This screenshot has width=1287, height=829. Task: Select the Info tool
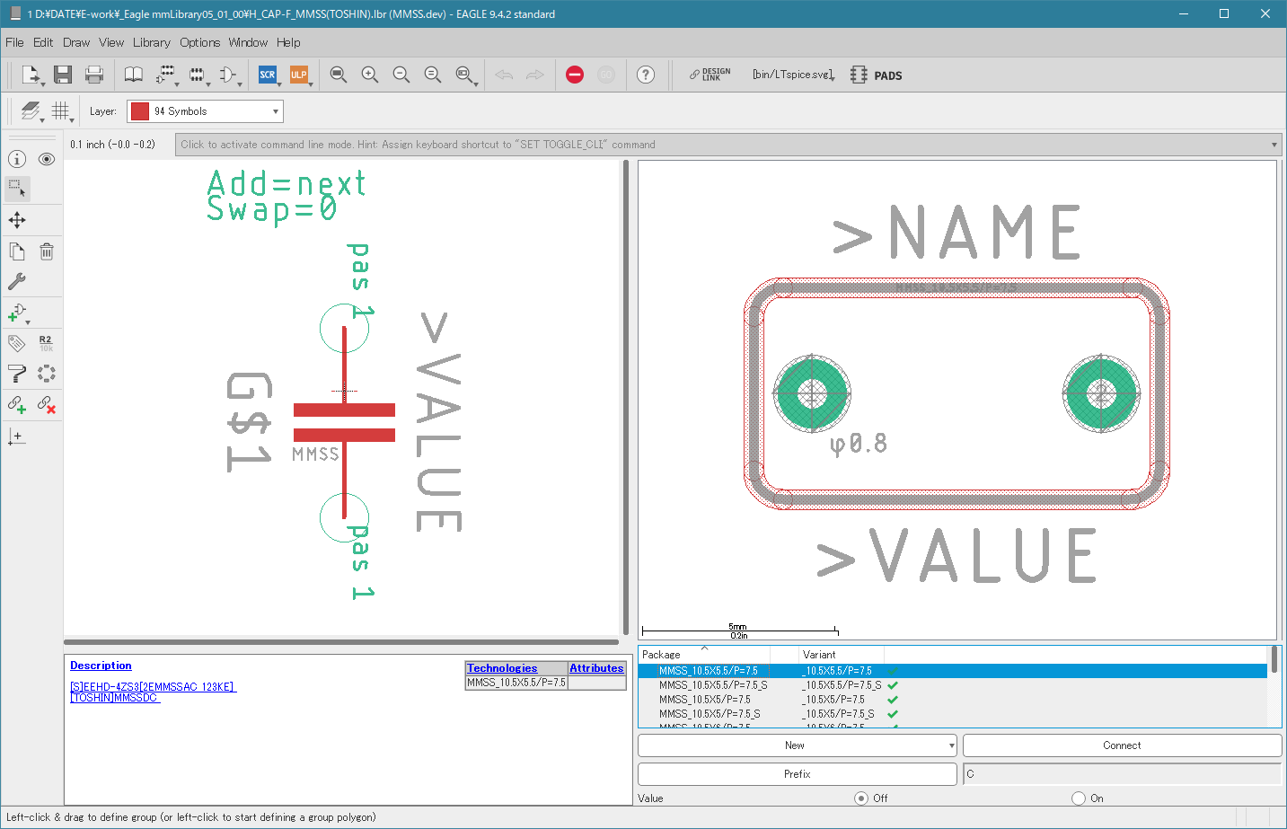pyautogui.click(x=17, y=159)
